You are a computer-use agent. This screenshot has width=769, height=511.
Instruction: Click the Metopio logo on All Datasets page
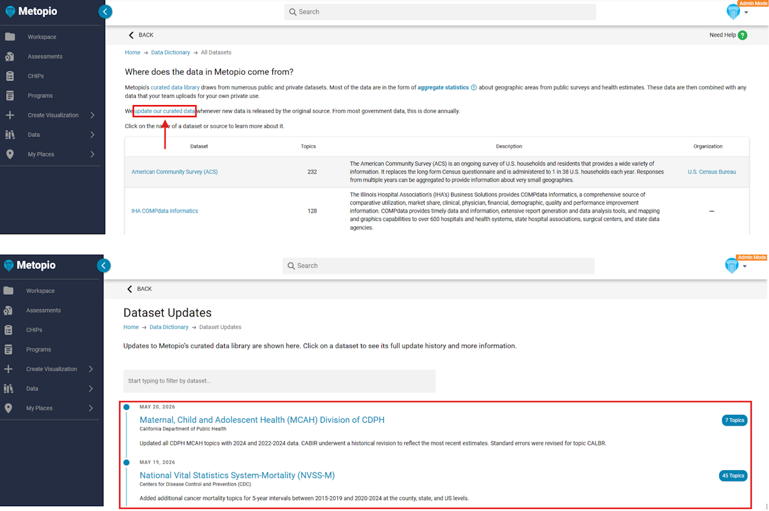[30, 11]
